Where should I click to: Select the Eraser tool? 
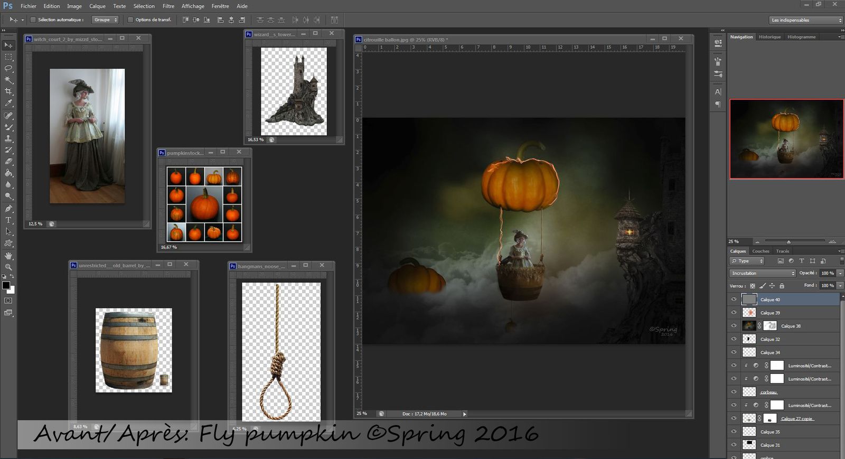pos(8,162)
